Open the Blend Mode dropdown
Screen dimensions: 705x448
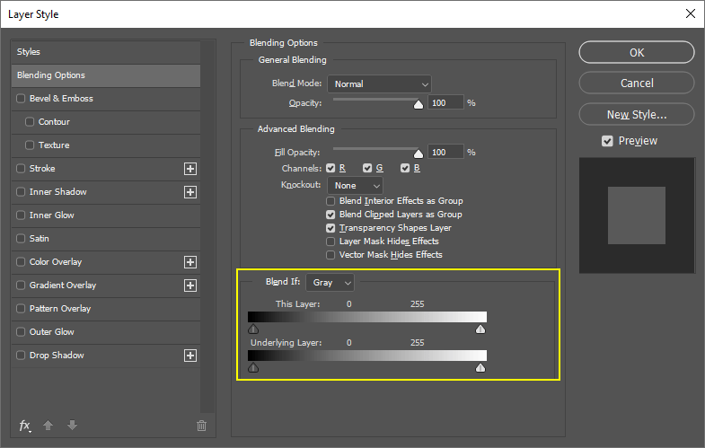click(x=379, y=84)
